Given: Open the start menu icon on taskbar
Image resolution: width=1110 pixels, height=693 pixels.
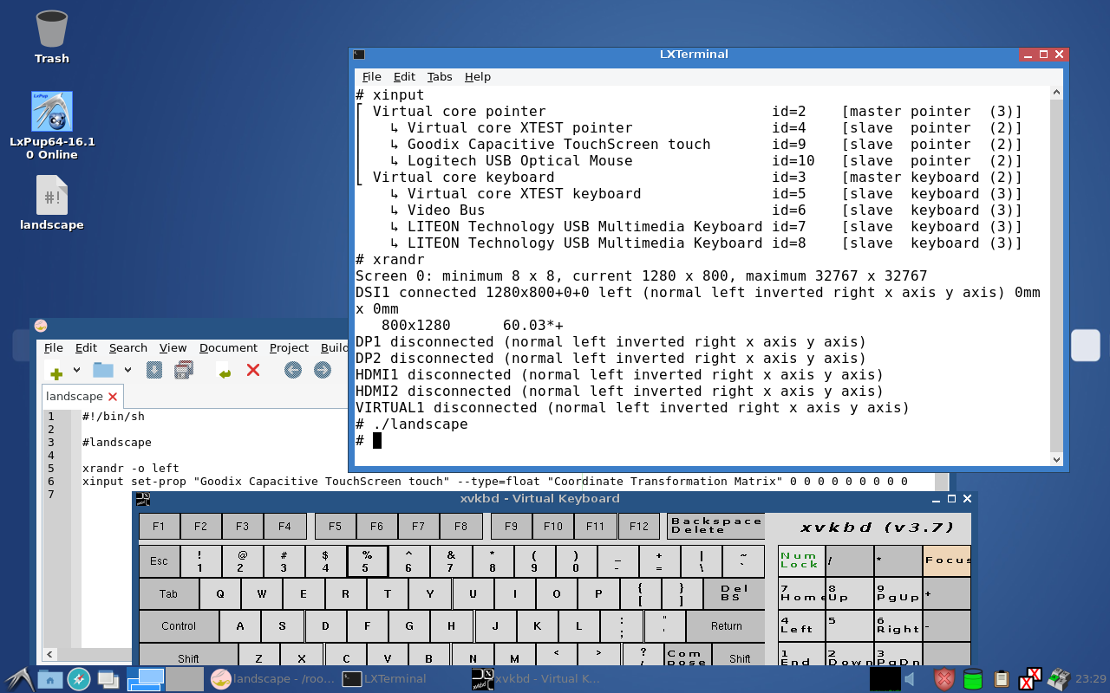Looking at the screenshot, I should coord(18,679).
